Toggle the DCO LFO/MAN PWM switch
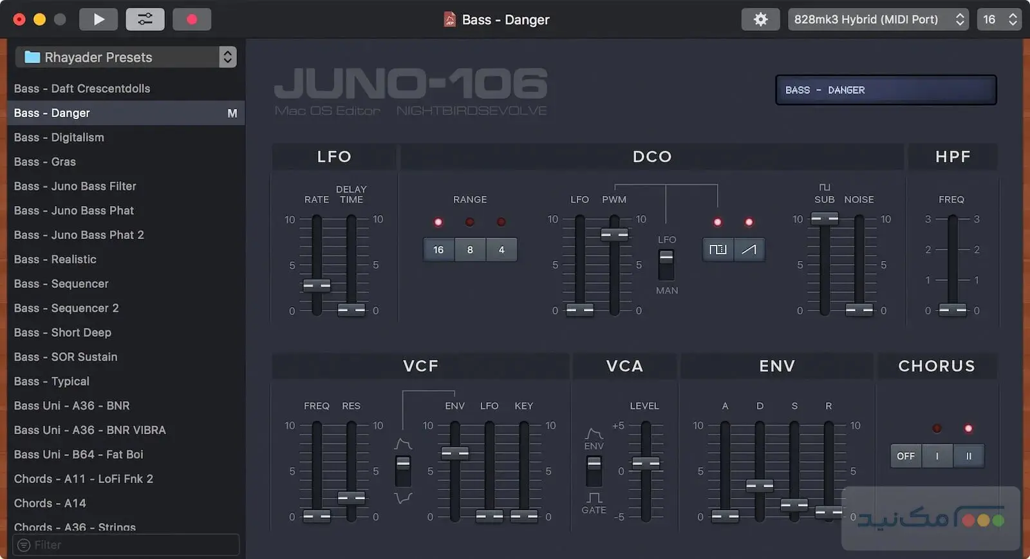 [666, 264]
